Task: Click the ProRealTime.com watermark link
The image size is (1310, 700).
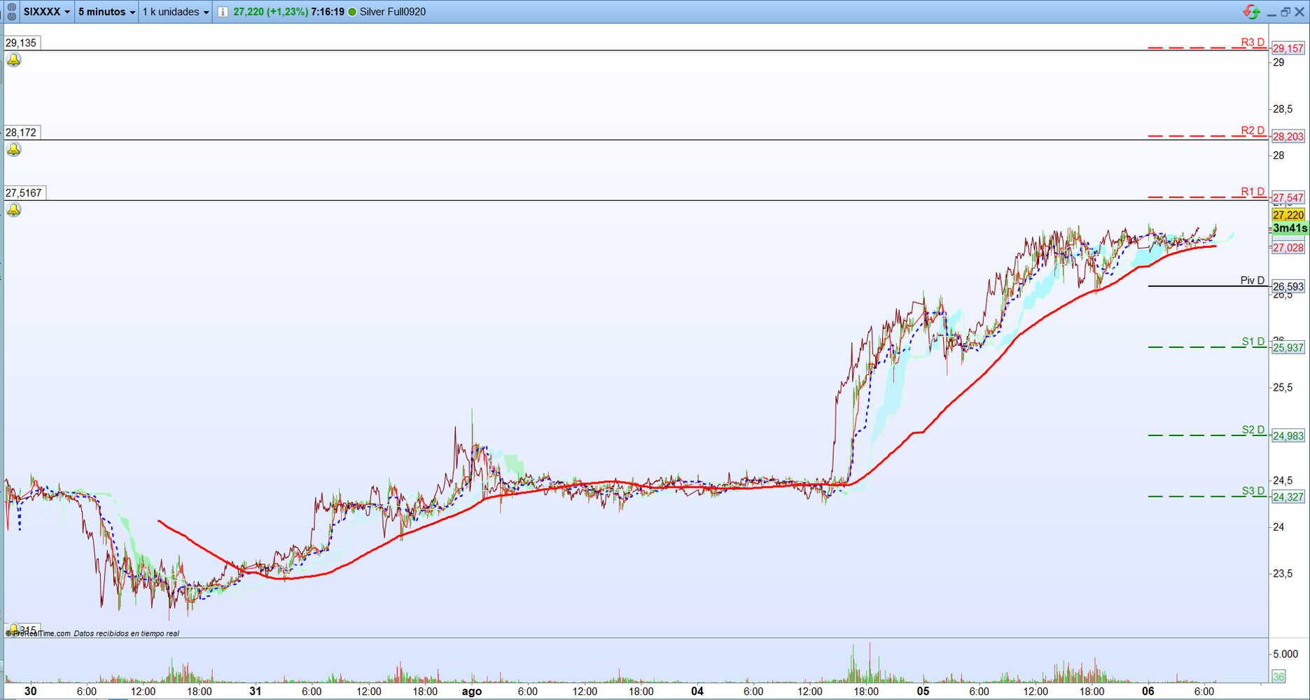Action: point(38,633)
